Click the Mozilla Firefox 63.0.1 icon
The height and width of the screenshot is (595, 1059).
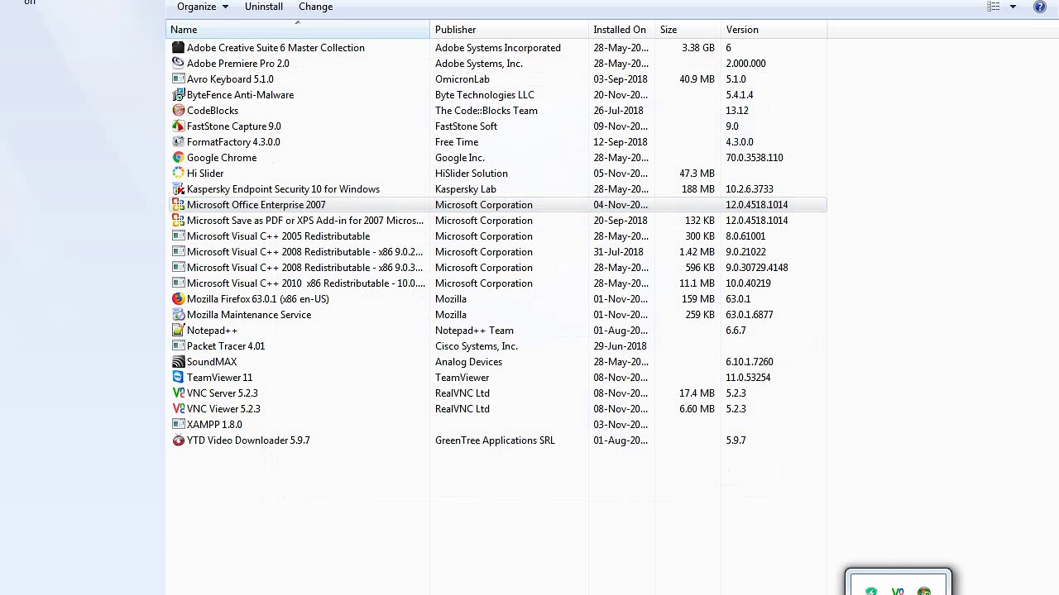pyautogui.click(x=178, y=299)
